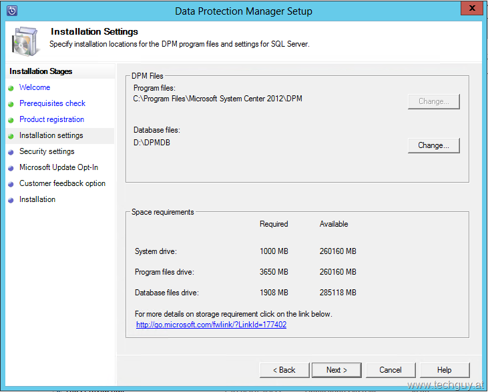Click the purple bullet beside Installation stage
The image size is (488, 392).
point(11,200)
